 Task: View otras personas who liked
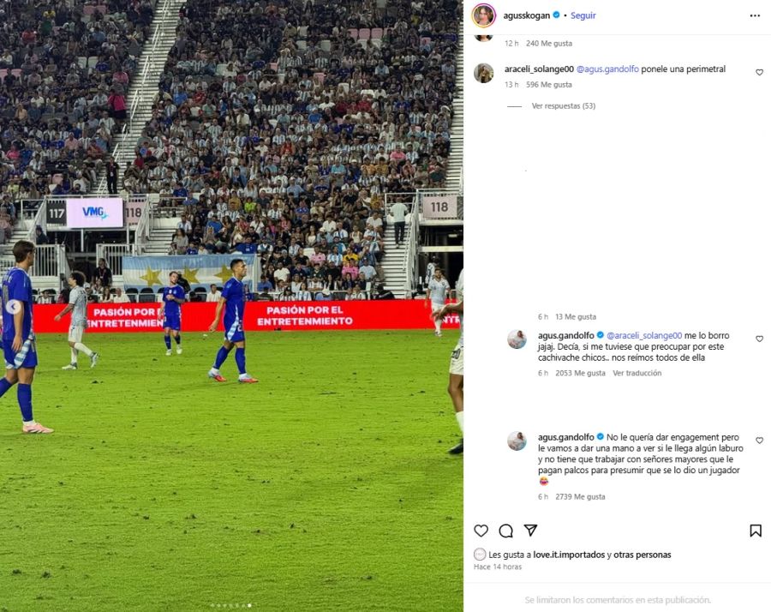tap(642, 555)
